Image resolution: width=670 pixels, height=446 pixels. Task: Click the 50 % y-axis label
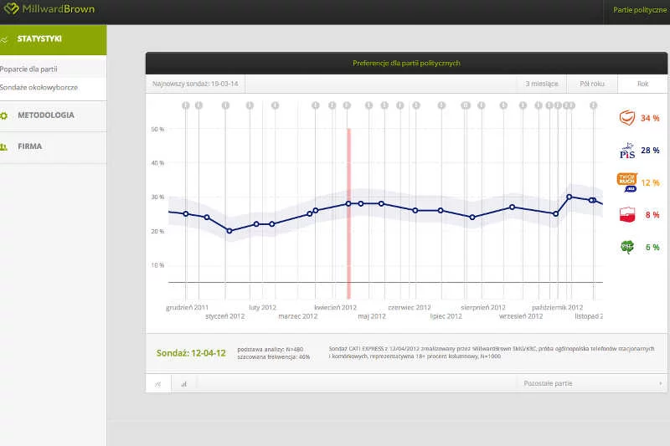point(157,130)
